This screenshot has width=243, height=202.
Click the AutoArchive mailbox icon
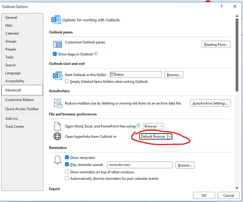coord(58,103)
